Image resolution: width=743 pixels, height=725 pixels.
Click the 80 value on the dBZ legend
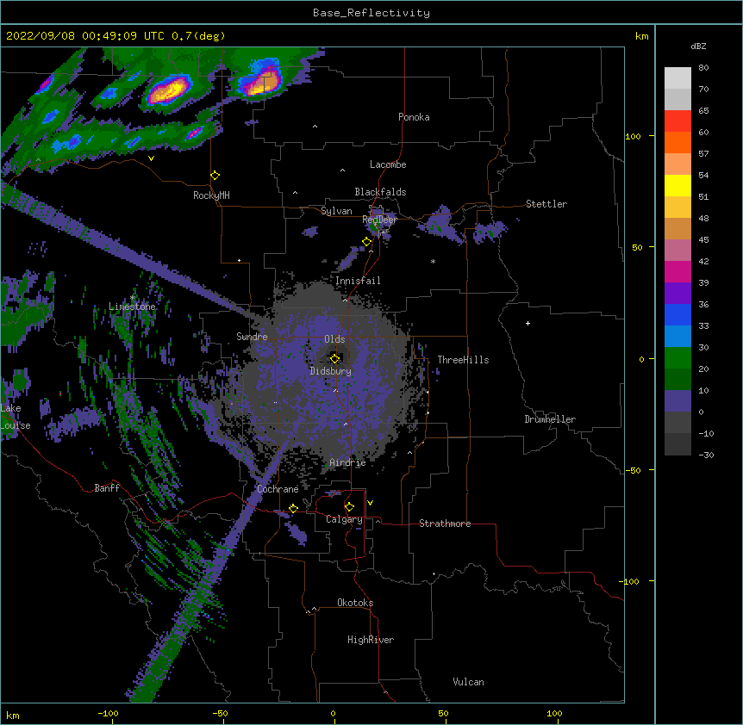[703, 68]
